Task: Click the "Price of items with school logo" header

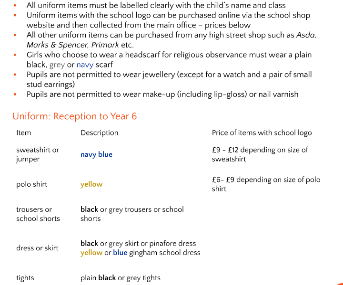Action: click(x=262, y=133)
